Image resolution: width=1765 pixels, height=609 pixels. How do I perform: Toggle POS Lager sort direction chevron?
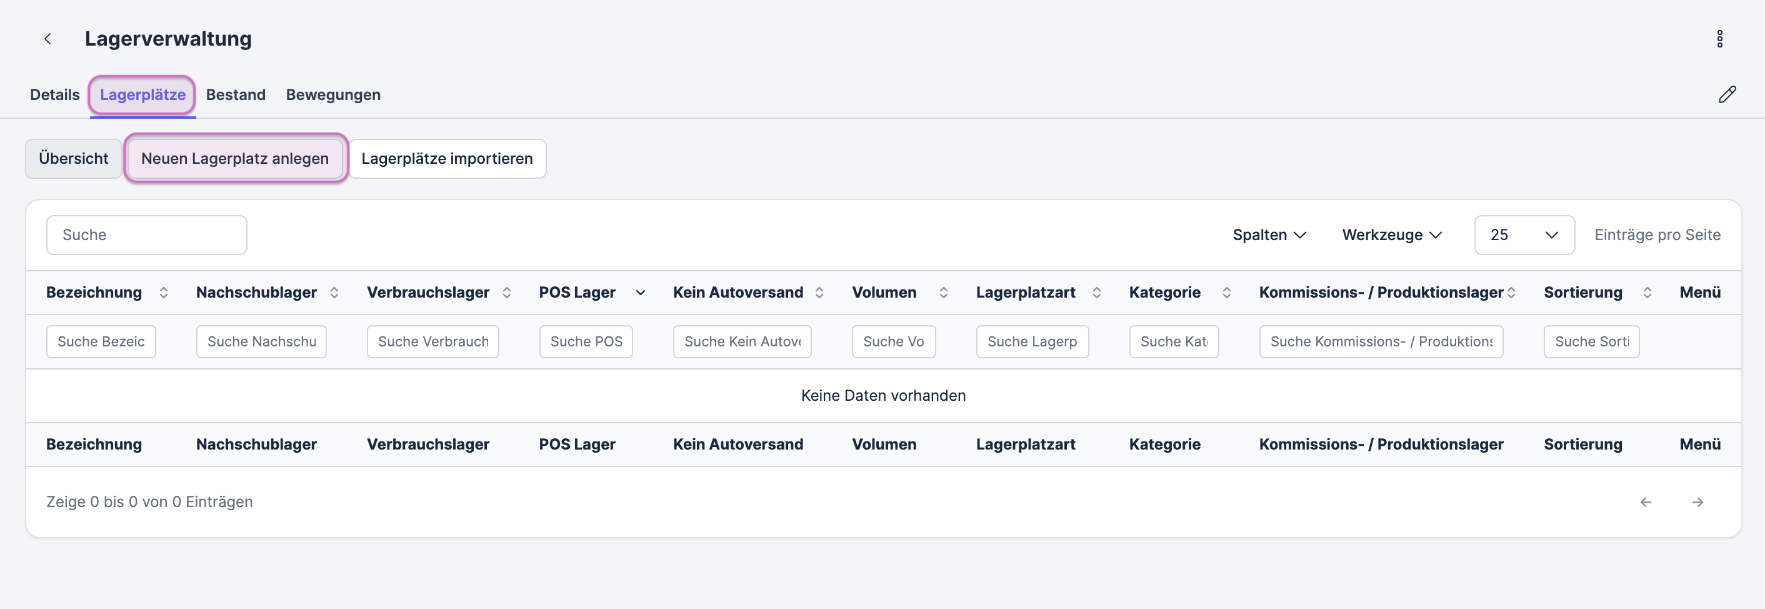641,293
